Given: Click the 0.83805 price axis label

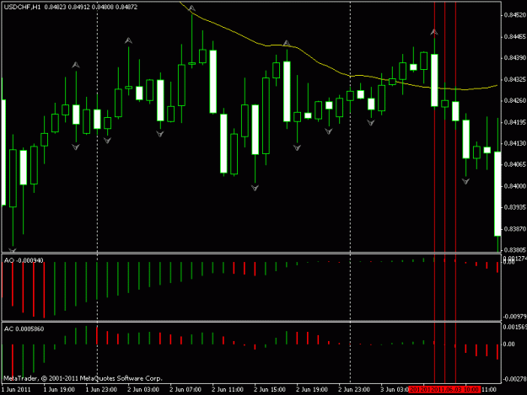Looking at the screenshot, I should point(515,250).
